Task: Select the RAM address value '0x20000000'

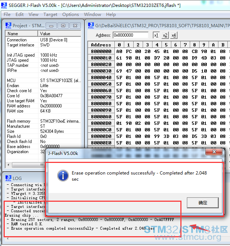Action: click(51, 106)
